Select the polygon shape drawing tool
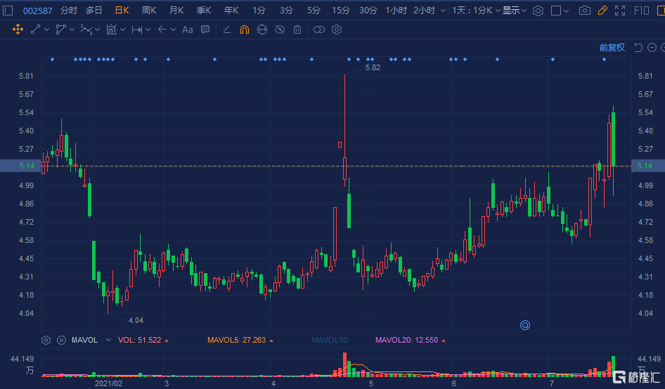665x389 pixels. [x=61, y=29]
